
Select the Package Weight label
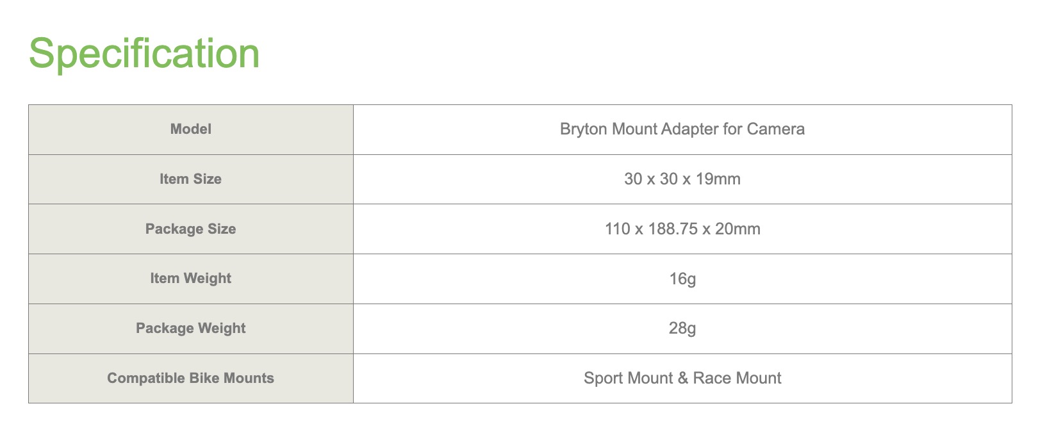pos(191,328)
